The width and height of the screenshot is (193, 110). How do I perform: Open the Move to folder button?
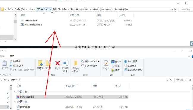pos(40,65)
